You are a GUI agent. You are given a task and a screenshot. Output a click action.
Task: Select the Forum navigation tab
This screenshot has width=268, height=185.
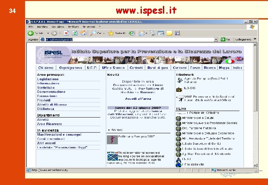[x=195, y=68]
